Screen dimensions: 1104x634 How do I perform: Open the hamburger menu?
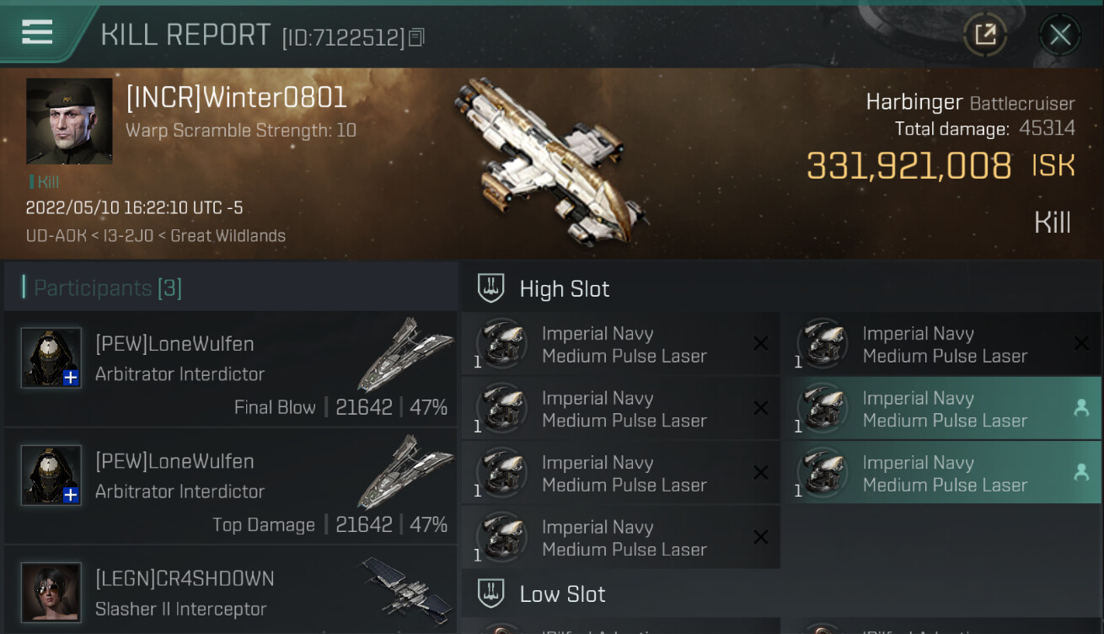tap(37, 32)
